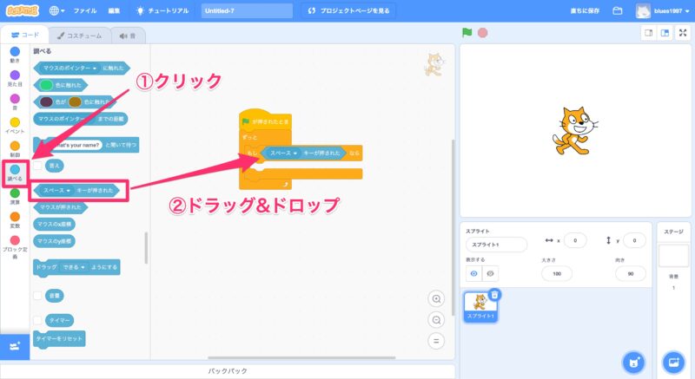Click the choose a sprite button
This screenshot has width=695, height=379.
(635, 362)
